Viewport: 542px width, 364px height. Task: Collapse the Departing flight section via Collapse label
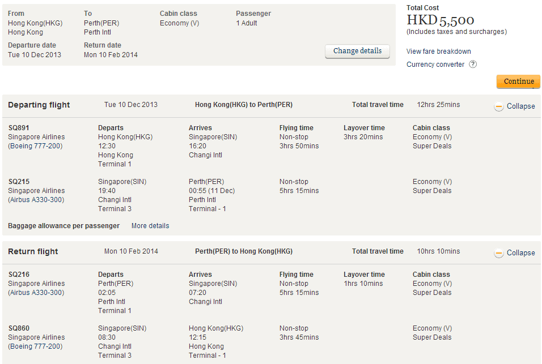(x=520, y=106)
